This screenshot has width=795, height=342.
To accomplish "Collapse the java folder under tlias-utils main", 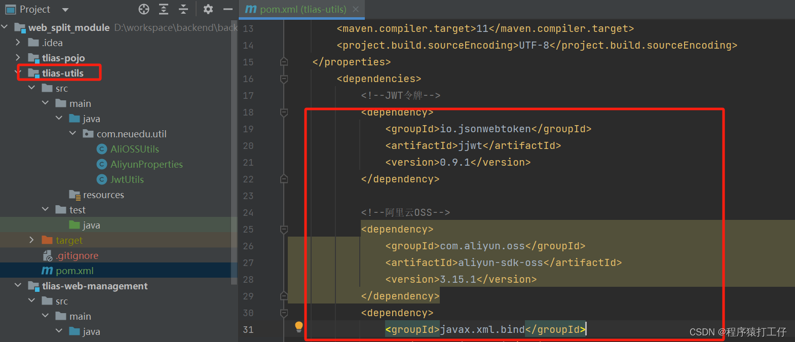I will tap(59, 118).
